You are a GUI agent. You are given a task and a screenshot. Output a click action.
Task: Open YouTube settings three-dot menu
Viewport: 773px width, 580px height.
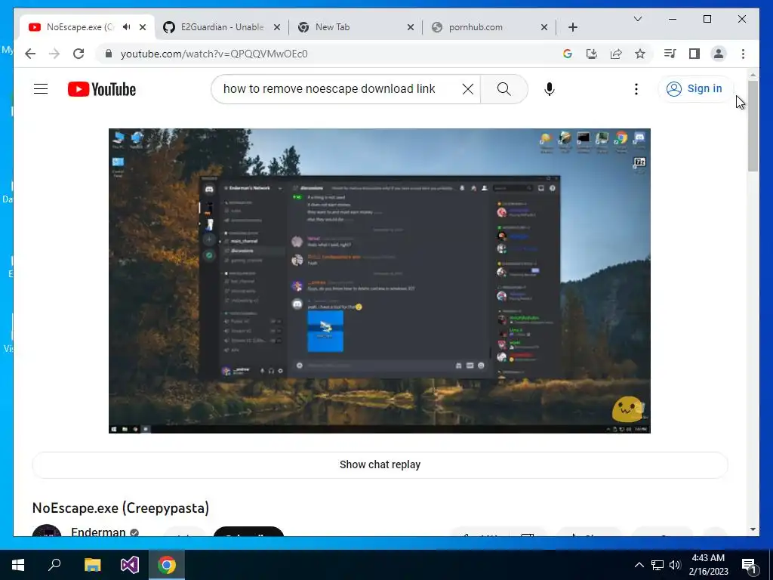point(636,89)
